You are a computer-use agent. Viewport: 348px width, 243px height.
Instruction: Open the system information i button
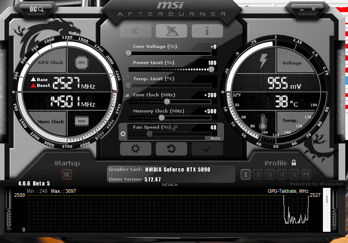pyautogui.click(x=207, y=31)
